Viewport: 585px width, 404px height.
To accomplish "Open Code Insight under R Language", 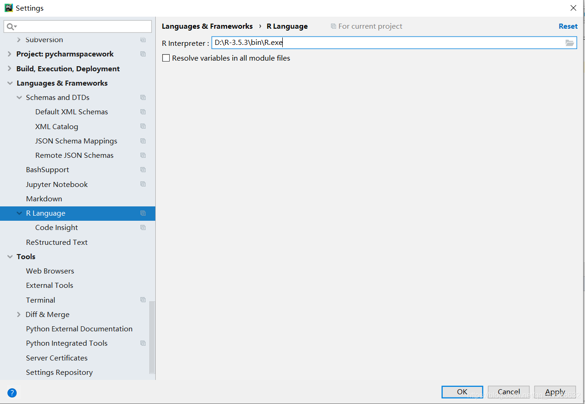I will click(57, 228).
